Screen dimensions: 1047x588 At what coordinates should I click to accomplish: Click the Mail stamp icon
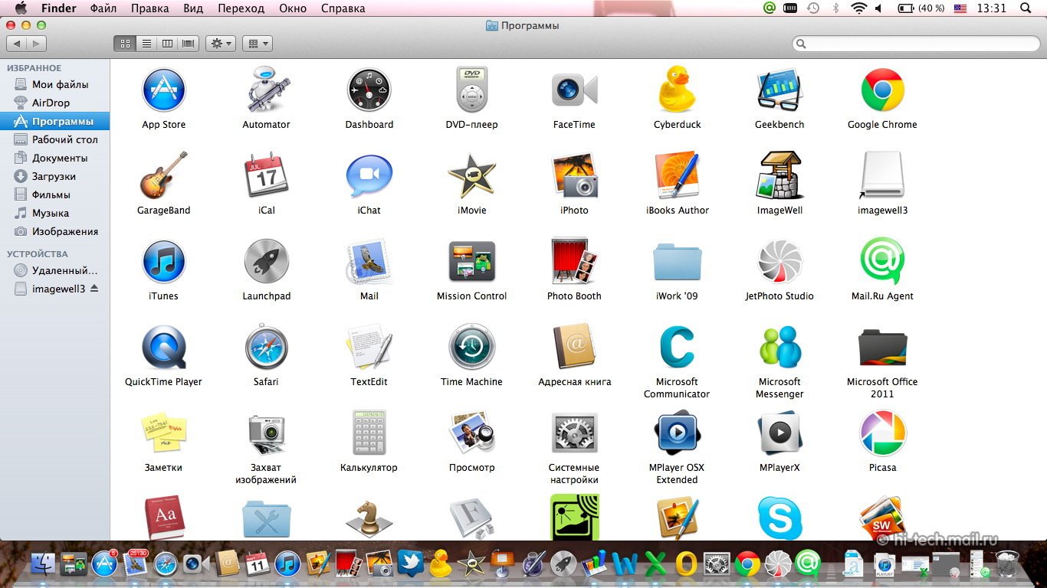click(369, 262)
